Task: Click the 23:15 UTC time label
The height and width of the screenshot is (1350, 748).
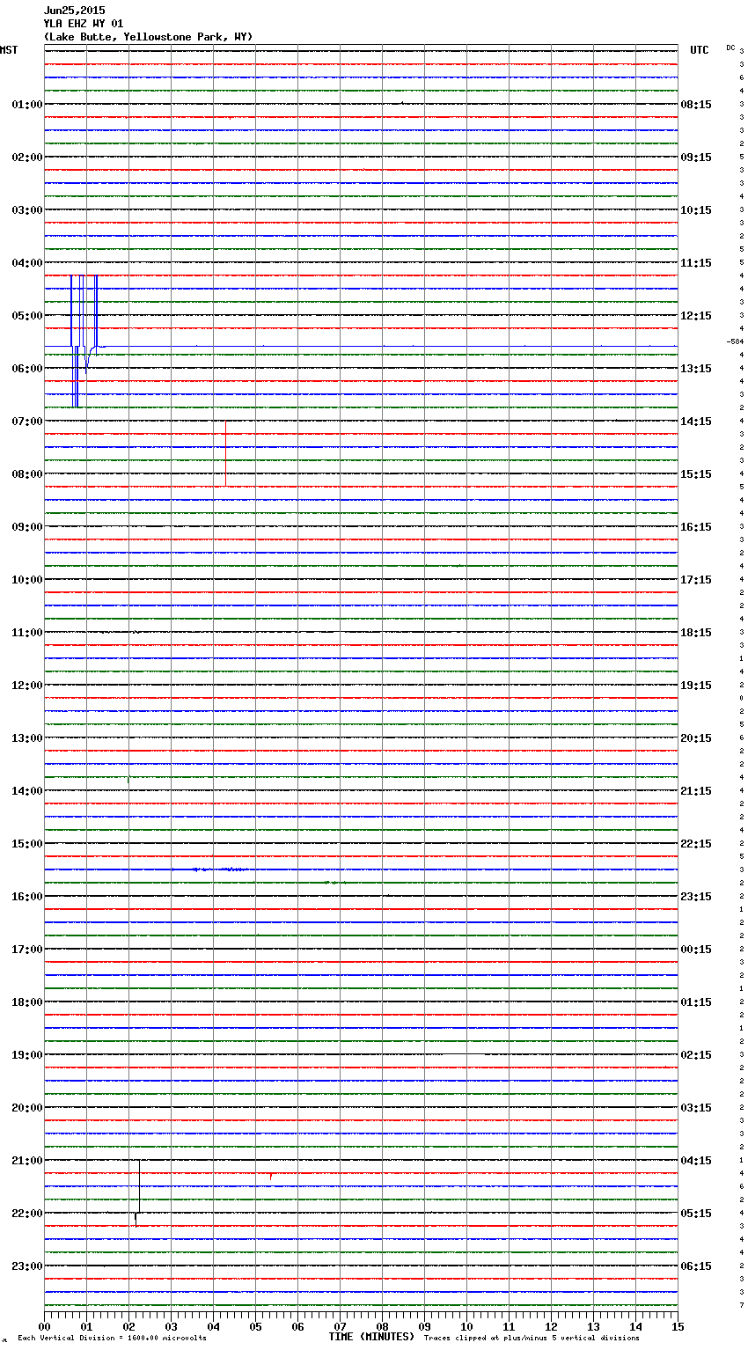Action: tap(696, 897)
